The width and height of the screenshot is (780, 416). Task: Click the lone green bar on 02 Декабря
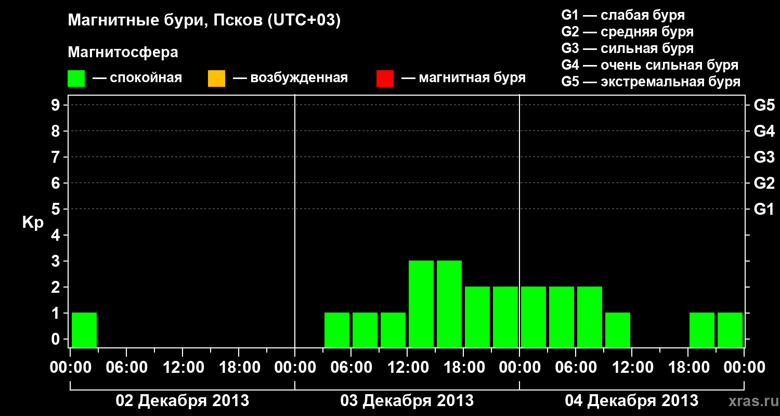pos(84,330)
